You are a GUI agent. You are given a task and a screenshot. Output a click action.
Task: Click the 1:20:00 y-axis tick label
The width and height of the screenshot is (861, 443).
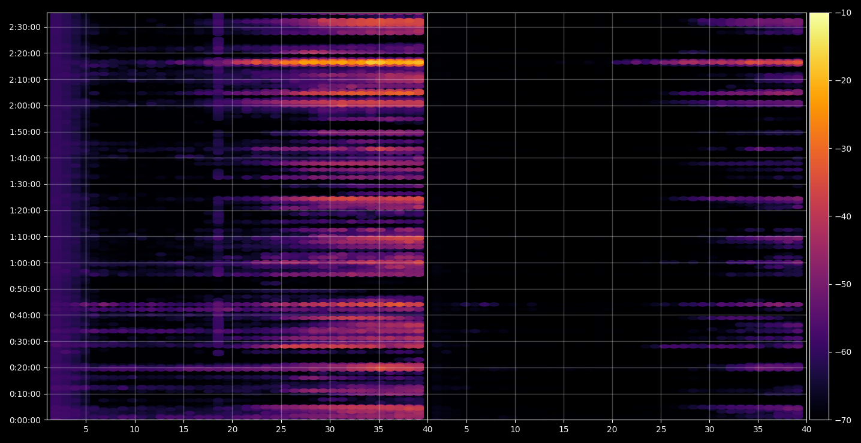click(25, 210)
